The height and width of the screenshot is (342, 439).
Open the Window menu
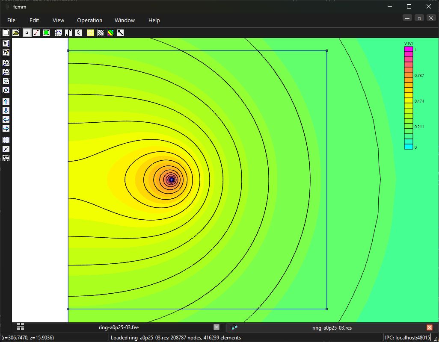(x=125, y=21)
